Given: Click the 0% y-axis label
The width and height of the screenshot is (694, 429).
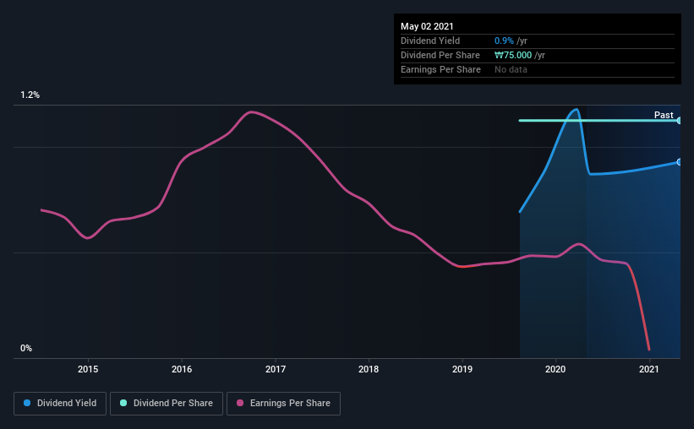Looking at the screenshot, I should 26,349.
